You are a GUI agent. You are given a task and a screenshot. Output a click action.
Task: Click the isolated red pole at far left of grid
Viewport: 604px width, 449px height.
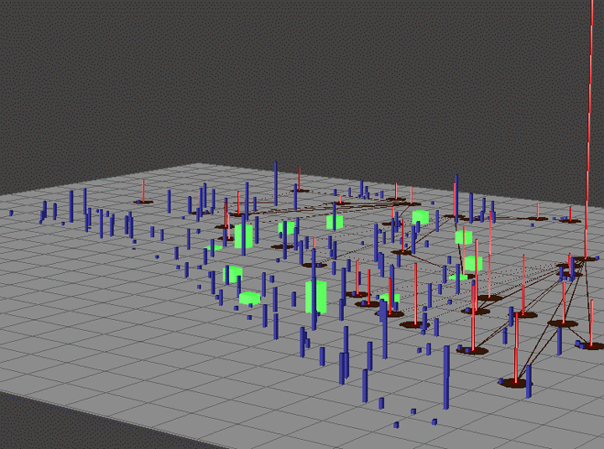point(143,191)
